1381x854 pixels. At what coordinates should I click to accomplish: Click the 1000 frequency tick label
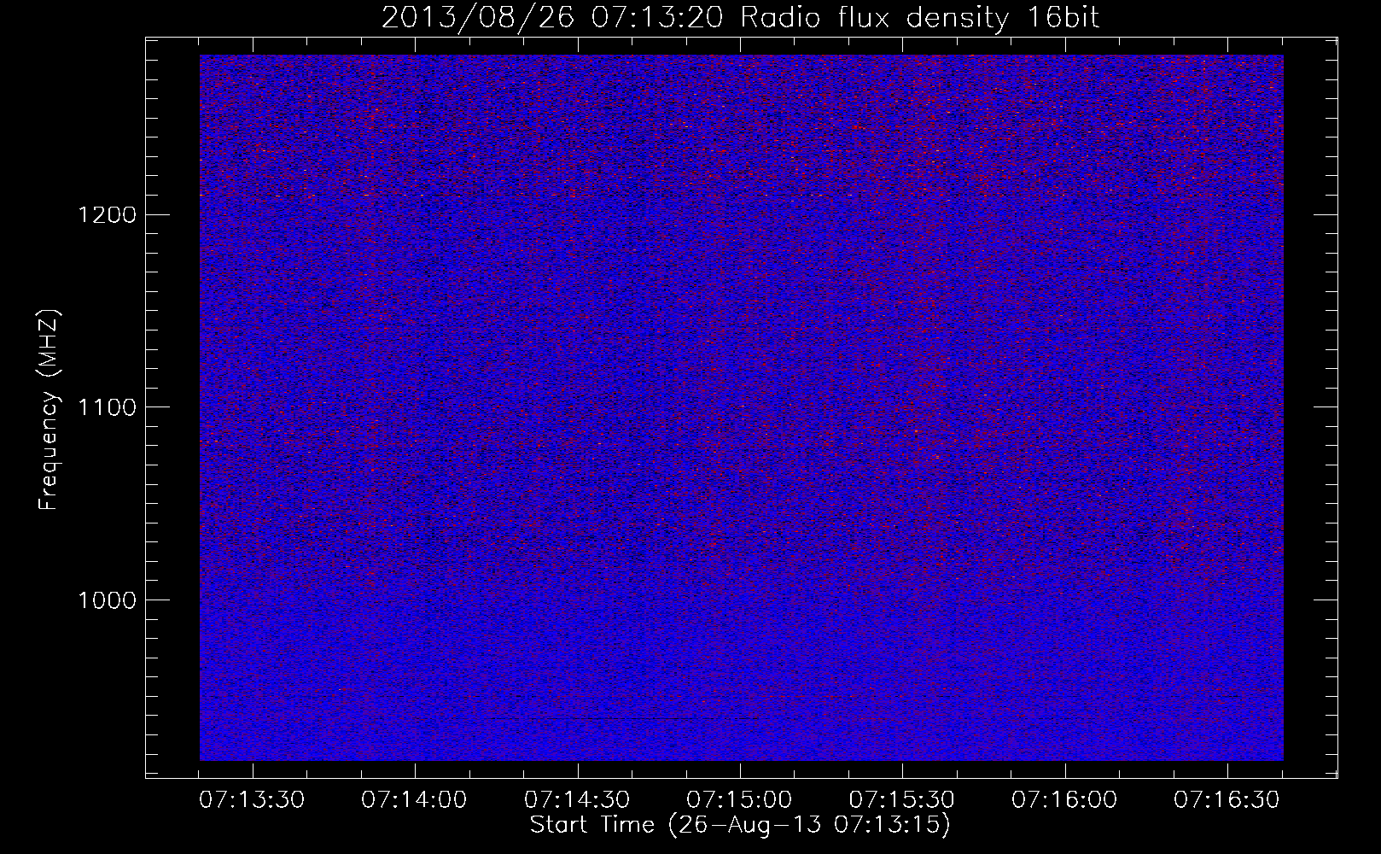point(107,600)
